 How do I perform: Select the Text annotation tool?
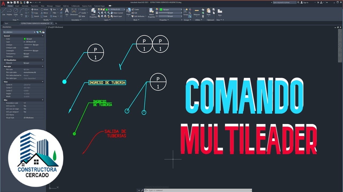(x=67, y=12)
